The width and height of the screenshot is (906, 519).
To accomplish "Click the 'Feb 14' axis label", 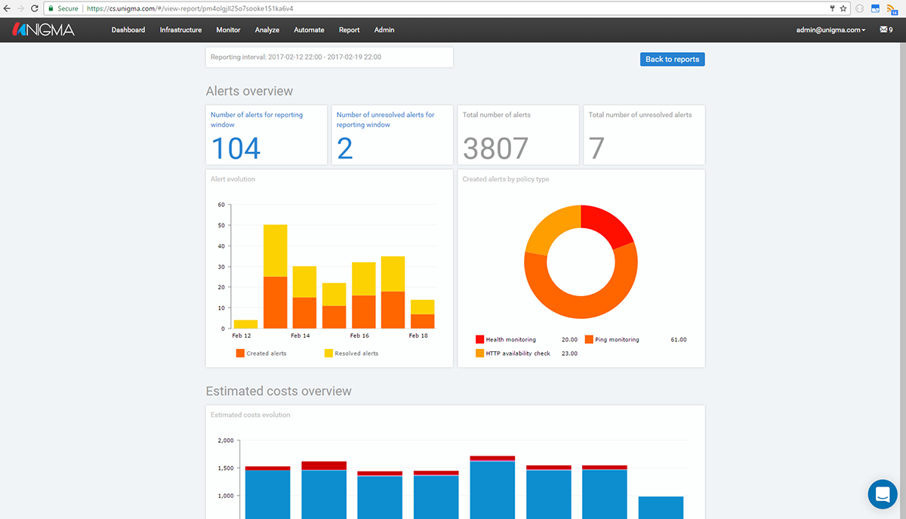I will 300,335.
